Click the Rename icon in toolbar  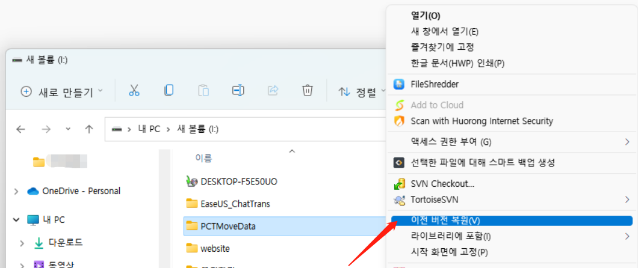[238, 90]
